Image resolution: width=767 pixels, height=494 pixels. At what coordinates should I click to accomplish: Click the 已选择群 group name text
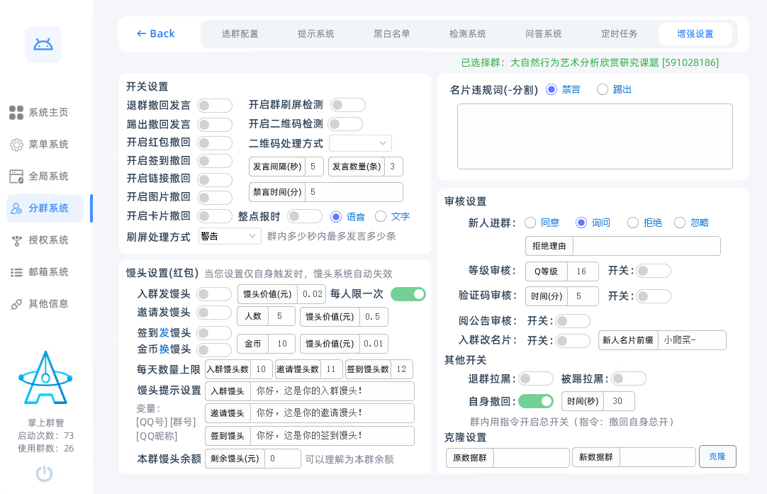[x=590, y=62]
